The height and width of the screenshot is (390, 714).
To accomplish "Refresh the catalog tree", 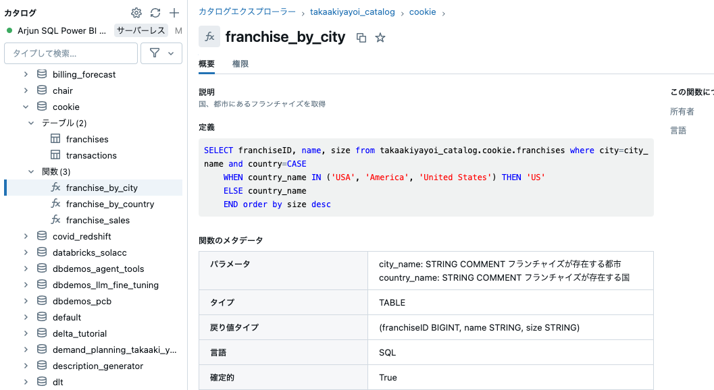I will point(155,12).
